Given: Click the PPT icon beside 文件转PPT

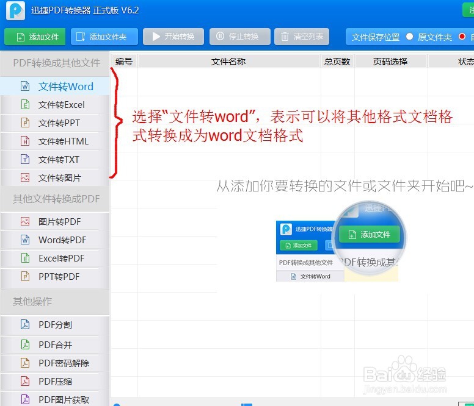Looking at the screenshot, I should click(x=25, y=123).
